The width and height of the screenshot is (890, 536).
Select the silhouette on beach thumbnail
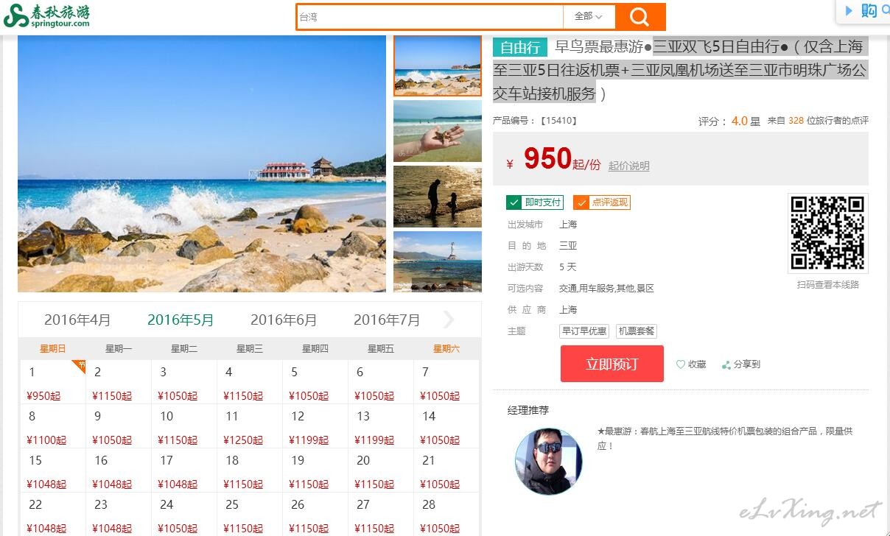tap(438, 197)
